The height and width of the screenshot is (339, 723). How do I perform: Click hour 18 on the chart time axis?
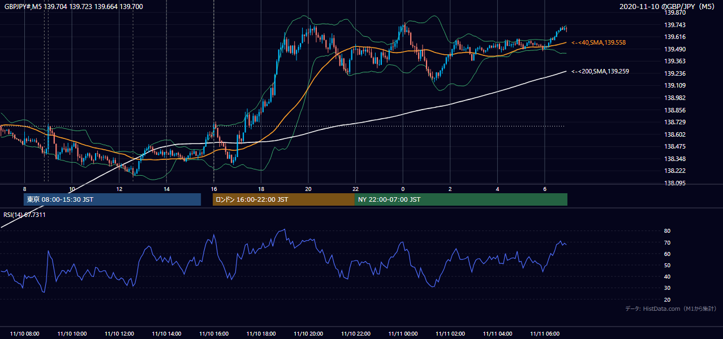click(261, 188)
